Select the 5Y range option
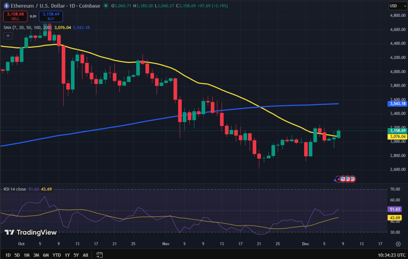 click(x=76, y=254)
